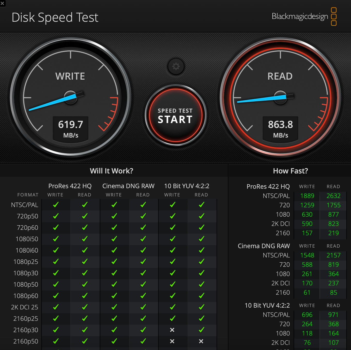Click the 1080p60 Cinema DNG RAW read checkmark

click(x=143, y=296)
